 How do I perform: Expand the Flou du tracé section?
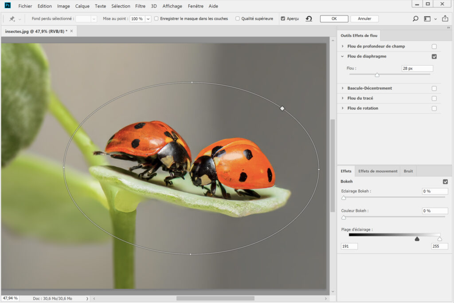point(343,98)
